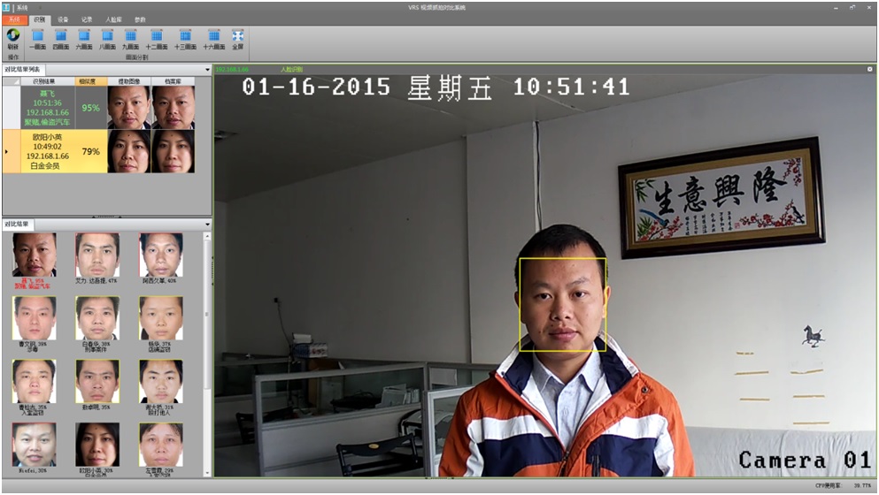Click the Camera 01 video feed
This screenshot has width=879, height=495.
coord(545,275)
